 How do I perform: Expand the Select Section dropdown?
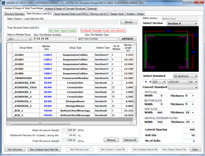[x=182, y=23]
